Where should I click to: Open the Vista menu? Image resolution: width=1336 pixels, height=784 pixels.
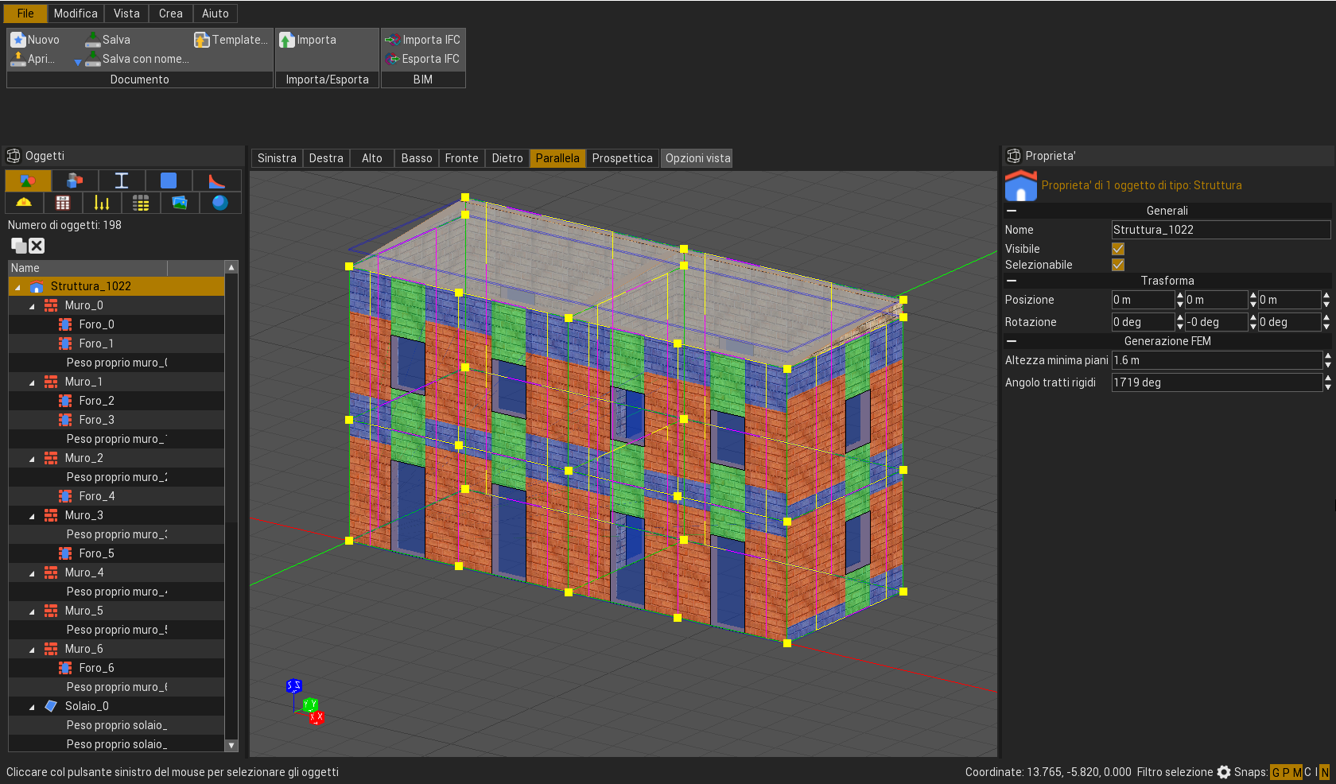pyautogui.click(x=126, y=14)
